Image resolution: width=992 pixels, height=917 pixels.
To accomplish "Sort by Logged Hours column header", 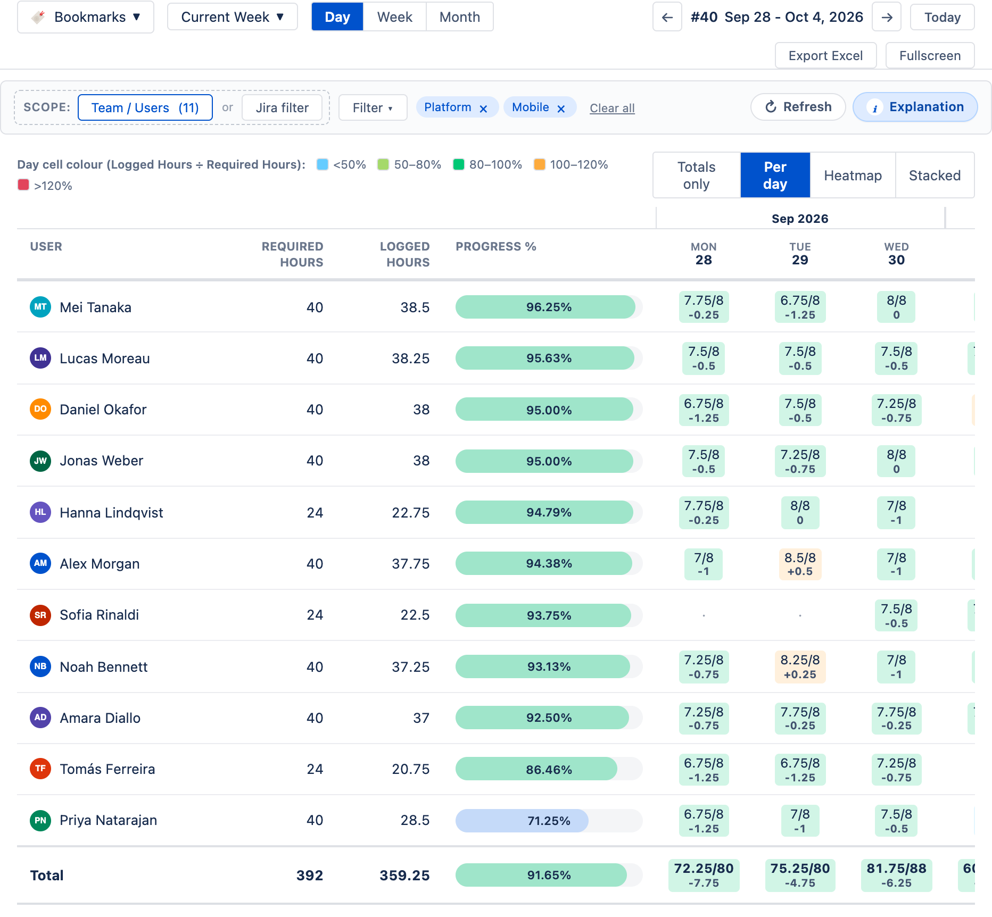I will [x=404, y=254].
